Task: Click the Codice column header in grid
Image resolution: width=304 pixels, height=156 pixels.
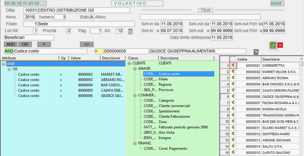Action: [248, 59]
